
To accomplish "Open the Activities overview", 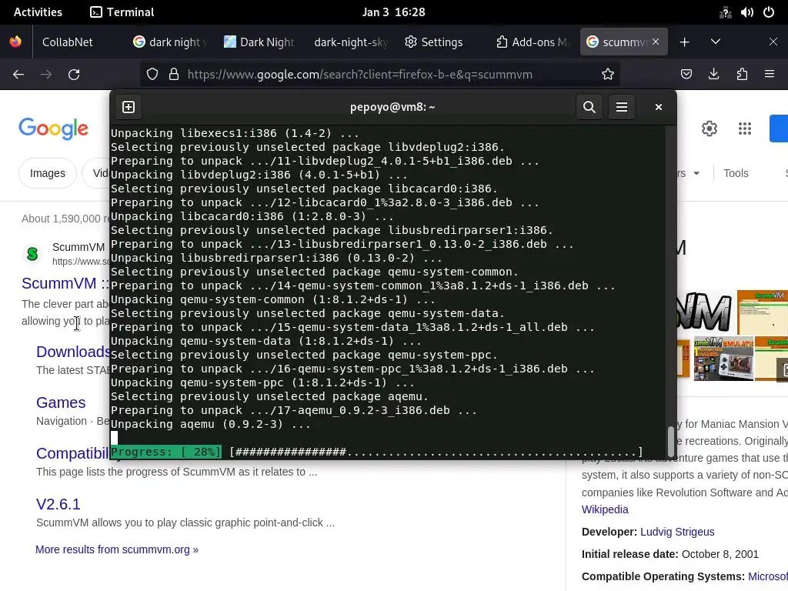I will 38,12.
